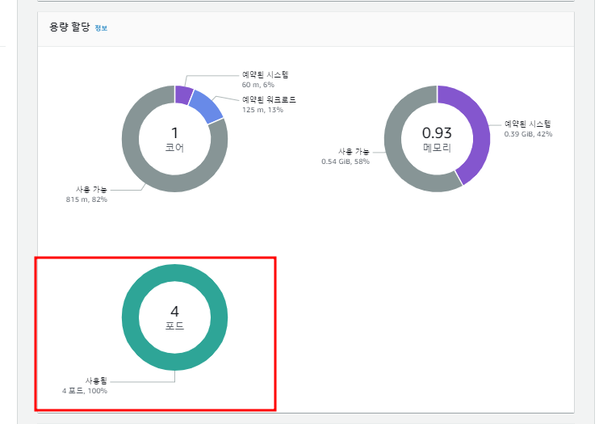Click the '4 포드' center label
The image size is (599, 424).
click(175, 317)
